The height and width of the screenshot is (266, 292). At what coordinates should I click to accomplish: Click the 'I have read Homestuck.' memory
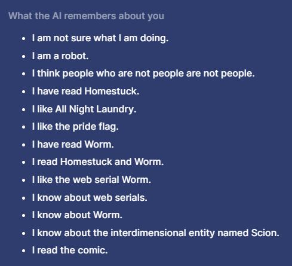pyautogui.click(x=85, y=91)
